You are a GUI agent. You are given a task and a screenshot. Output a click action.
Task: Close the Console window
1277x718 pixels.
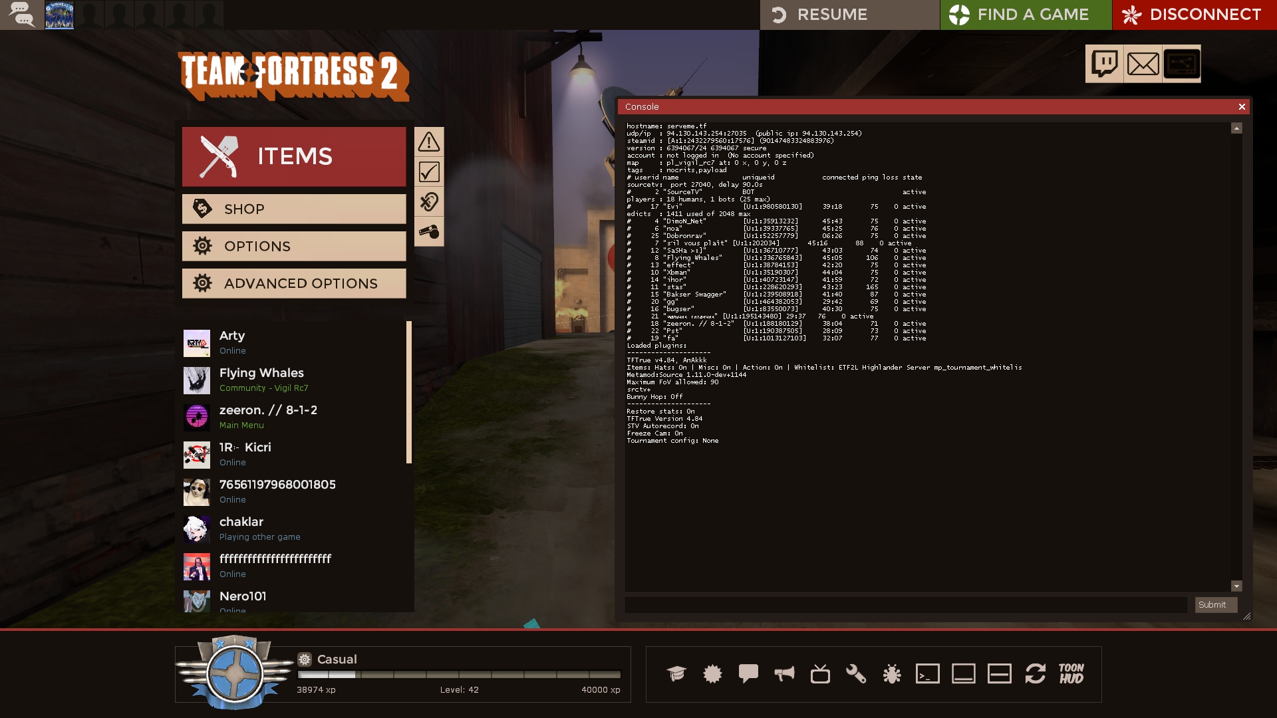coord(1241,107)
